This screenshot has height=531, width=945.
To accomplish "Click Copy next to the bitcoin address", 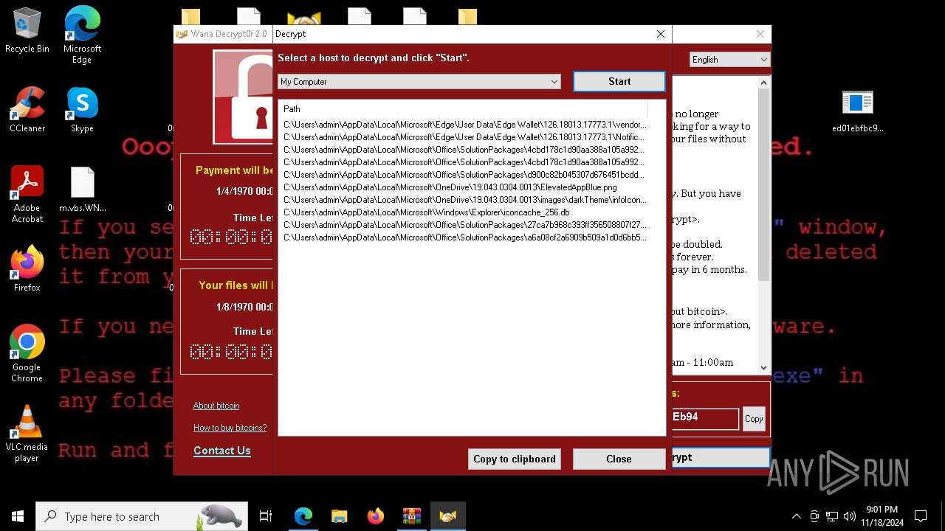I will pos(754,419).
